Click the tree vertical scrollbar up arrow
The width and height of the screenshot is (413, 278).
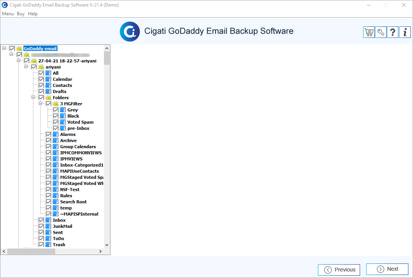coord(107,48)
